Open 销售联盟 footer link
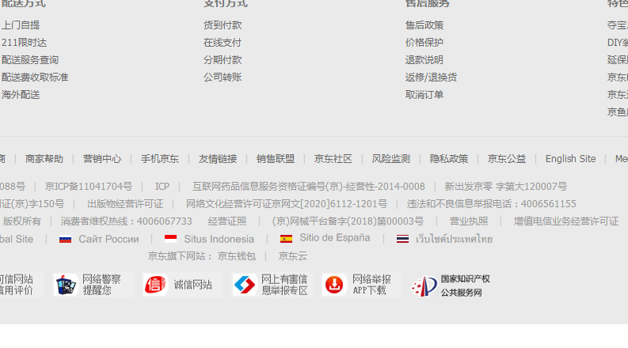The image size is (628, 348). [x=276, y=159]
